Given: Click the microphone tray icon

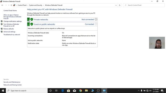Looking at the screenshot, I should [141, 91].
